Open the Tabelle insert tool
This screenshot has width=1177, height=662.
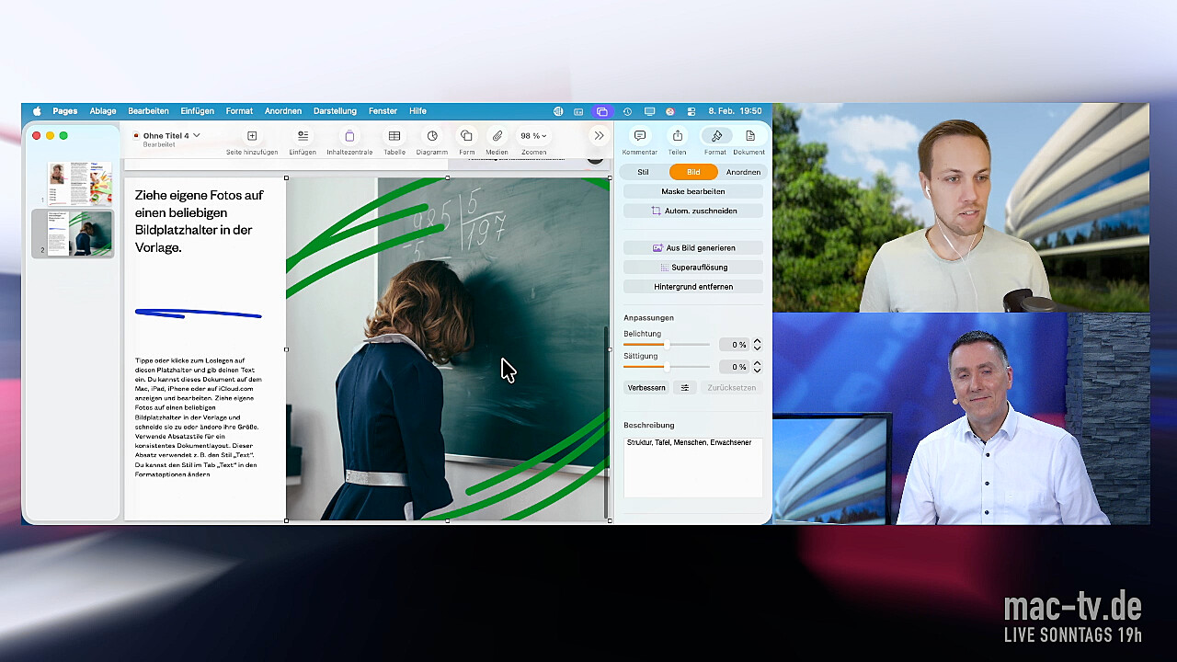pyautogui.click(x=394, y=136)
